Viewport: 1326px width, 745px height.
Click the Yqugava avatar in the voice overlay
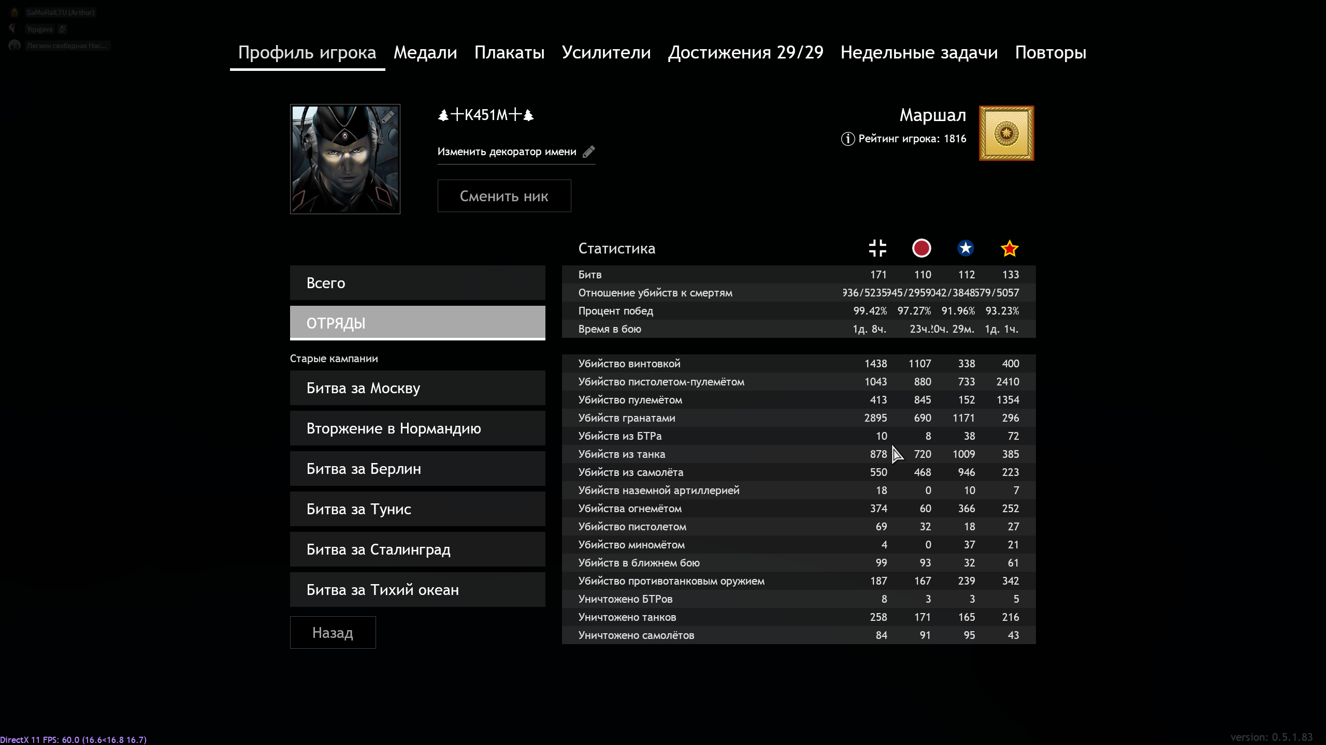13,29
